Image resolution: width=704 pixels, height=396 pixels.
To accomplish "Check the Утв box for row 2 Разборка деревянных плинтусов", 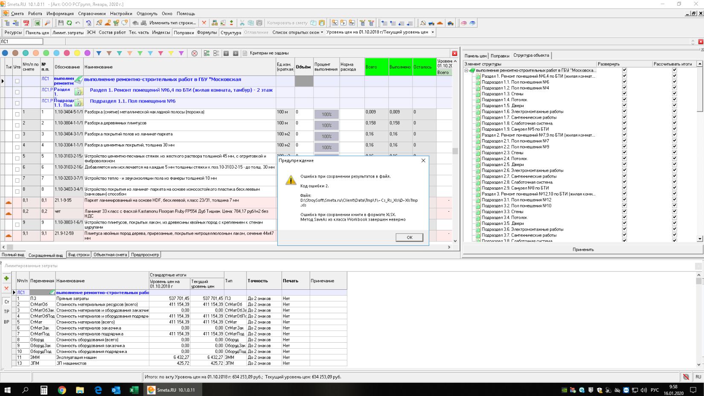I will tap(17, 125).
